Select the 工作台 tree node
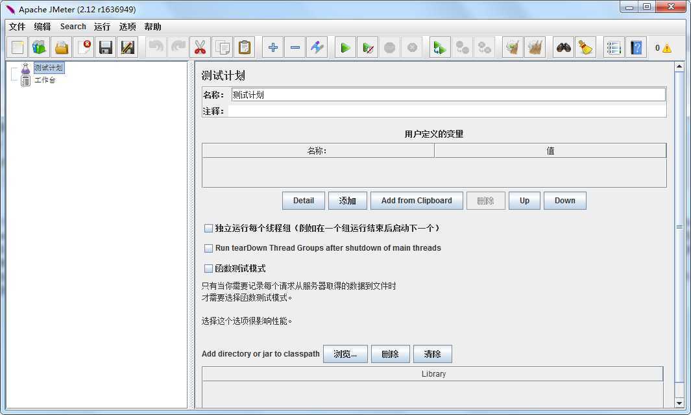Image resolution: width=691 pixels, height=415 pixels. pos(45,80)
